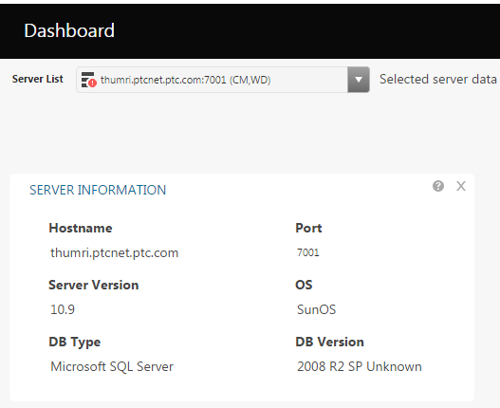
Task: Click the 2008 R2 SP Unknown value
Action: tap(360, 366)
